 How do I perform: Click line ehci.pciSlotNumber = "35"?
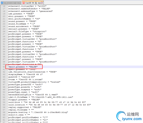coord(24,19)
